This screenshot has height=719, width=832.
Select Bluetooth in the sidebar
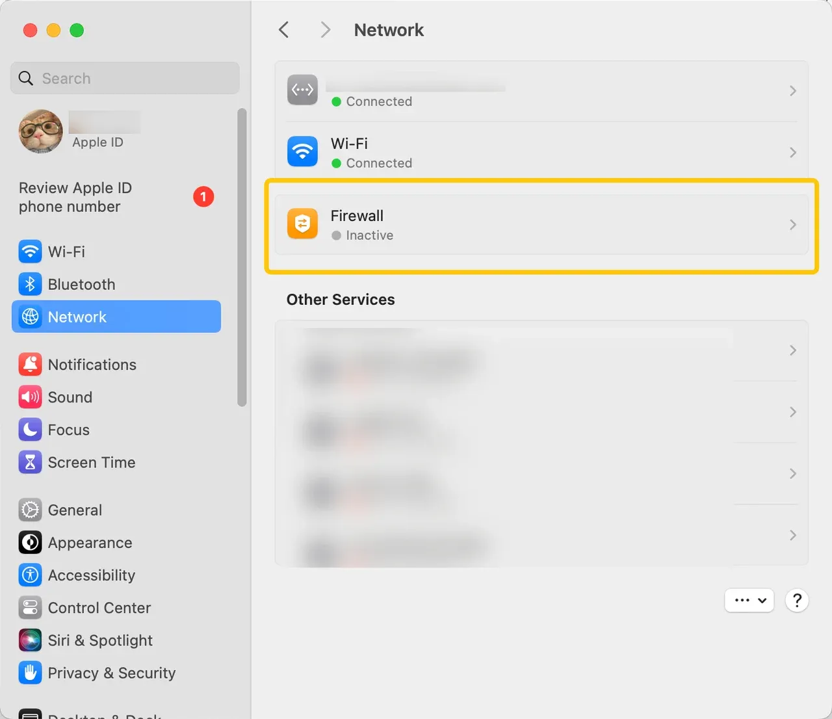[x=116, y=284]
